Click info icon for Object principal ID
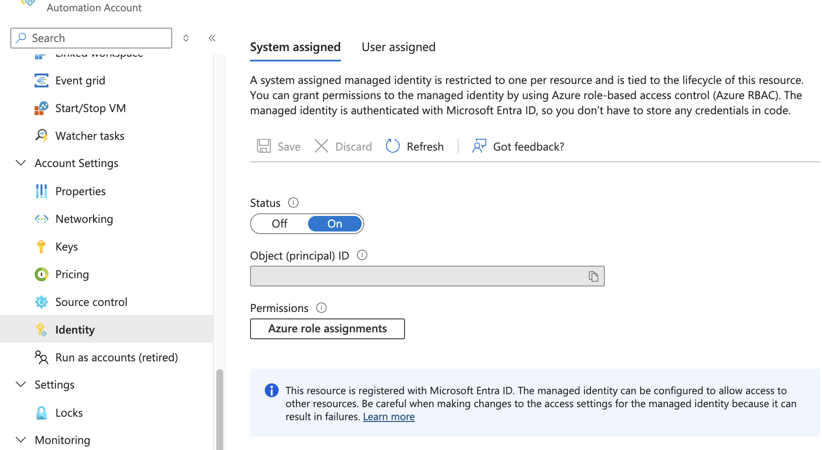This screenshot has height=450, width=822. (362, 255)
